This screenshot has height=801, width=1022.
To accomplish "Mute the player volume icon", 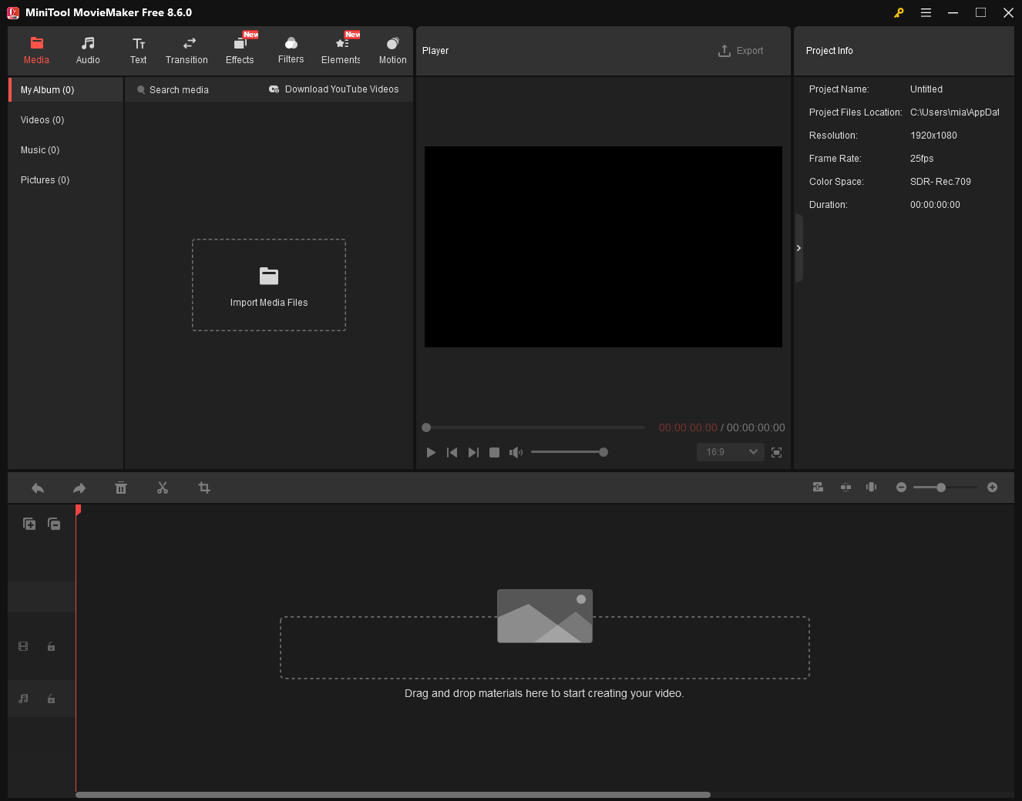I will coord(516,453).
